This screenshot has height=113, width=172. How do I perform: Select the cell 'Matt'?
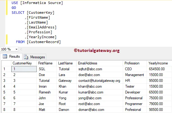pos(47,110)
